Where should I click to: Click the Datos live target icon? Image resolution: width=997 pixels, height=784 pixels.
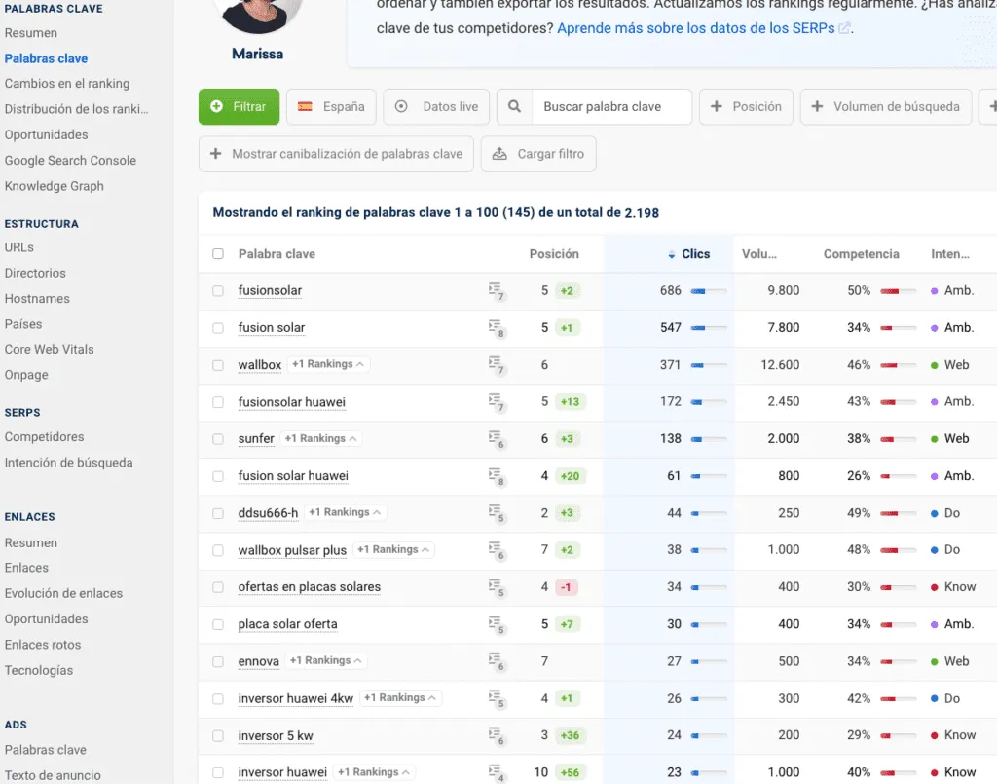[401, 106]
